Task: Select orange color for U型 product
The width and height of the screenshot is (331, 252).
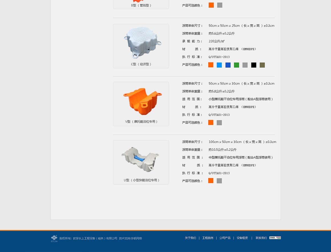Action: (211, 181)
